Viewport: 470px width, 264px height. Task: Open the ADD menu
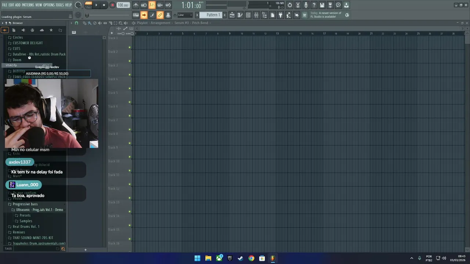(x=18, y=5)
